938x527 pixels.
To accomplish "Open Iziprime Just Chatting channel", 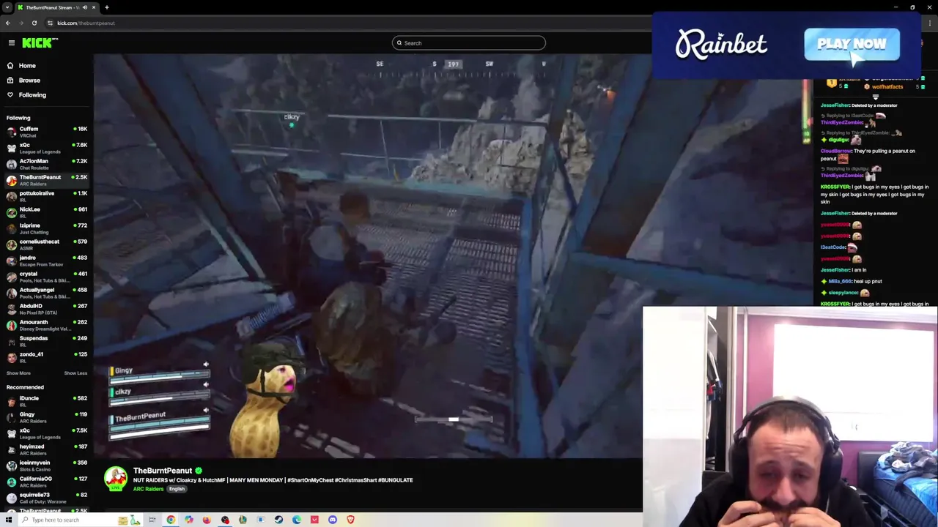I will click(46, 229).
